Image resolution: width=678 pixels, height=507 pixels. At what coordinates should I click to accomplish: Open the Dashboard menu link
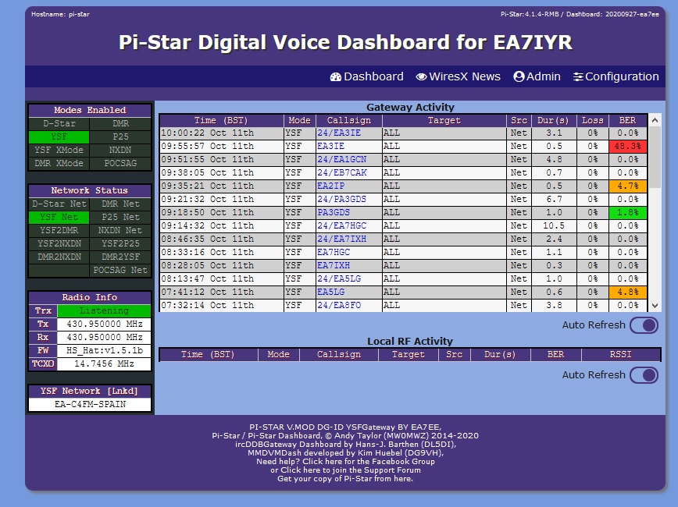point(366,77)
